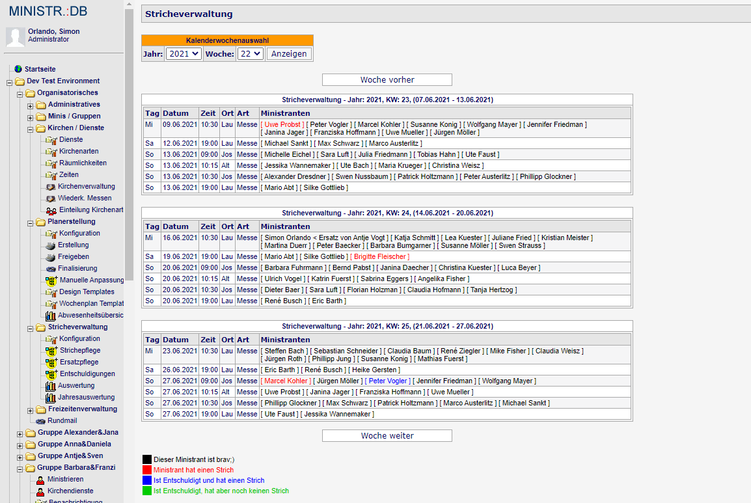Click the green legend color square
The width and height of the screenshot is (751, 503).
147,491
